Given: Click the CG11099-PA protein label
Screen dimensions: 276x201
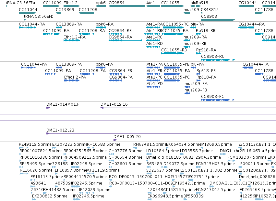Looking at the screenshot, I should click(58, 71).
